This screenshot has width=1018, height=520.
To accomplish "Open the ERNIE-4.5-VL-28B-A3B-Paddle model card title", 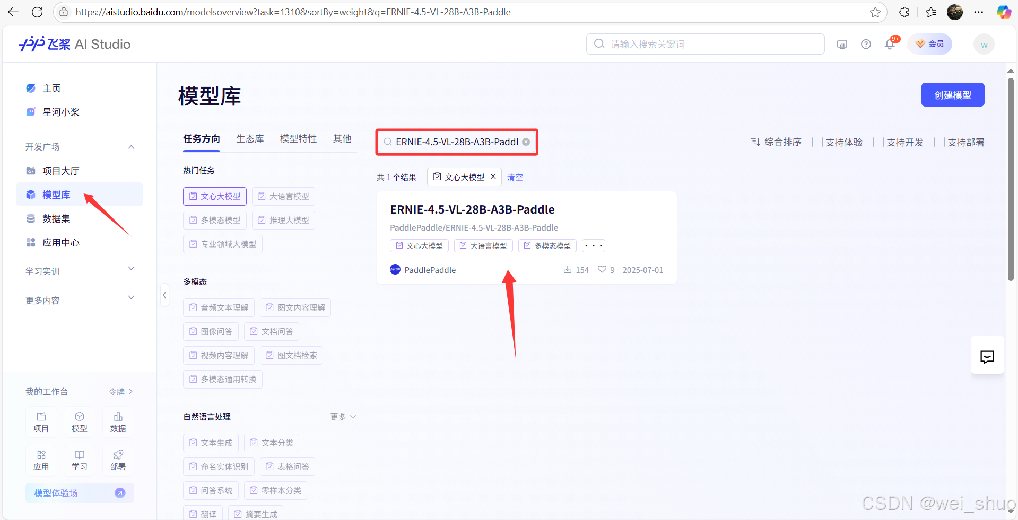I will click(x=472, y=209).
